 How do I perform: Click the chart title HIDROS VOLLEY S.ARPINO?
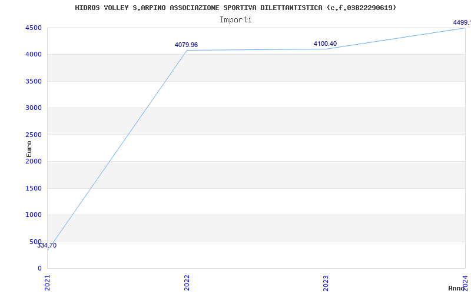(x=235, y=8)
